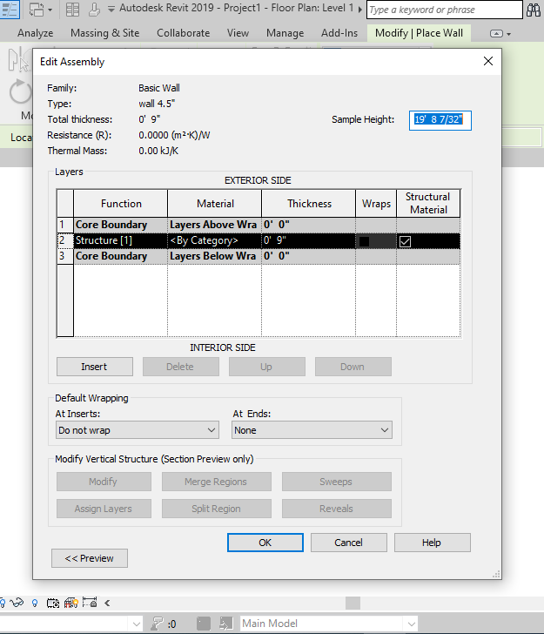Open the worksets dropdown in status bar
Viewport: 544px width, 634px height.
71,624
